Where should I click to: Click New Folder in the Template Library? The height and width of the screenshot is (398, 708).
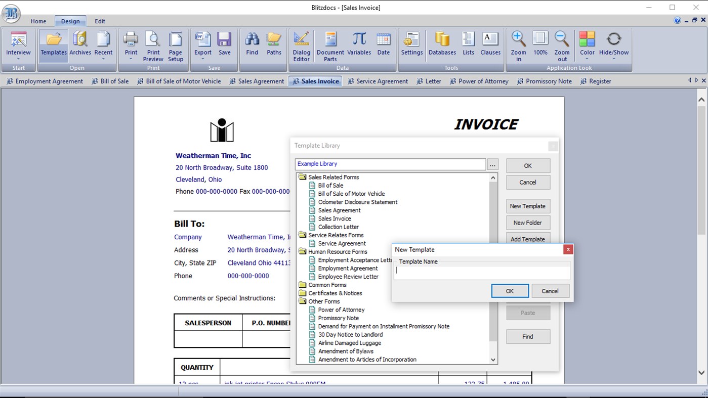coord(528,223)
